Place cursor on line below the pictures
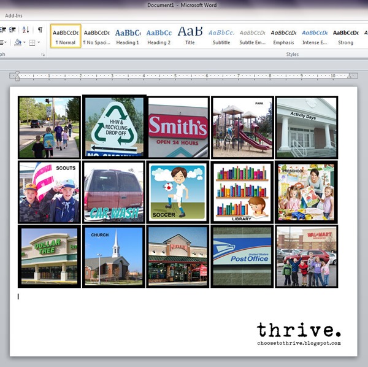368x367 pixels. click(x=18, y=296)
